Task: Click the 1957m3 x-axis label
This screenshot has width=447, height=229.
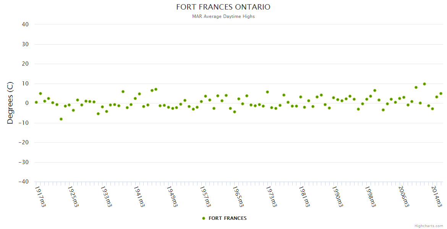Action: pyautogui.click(x=205, y=196)
